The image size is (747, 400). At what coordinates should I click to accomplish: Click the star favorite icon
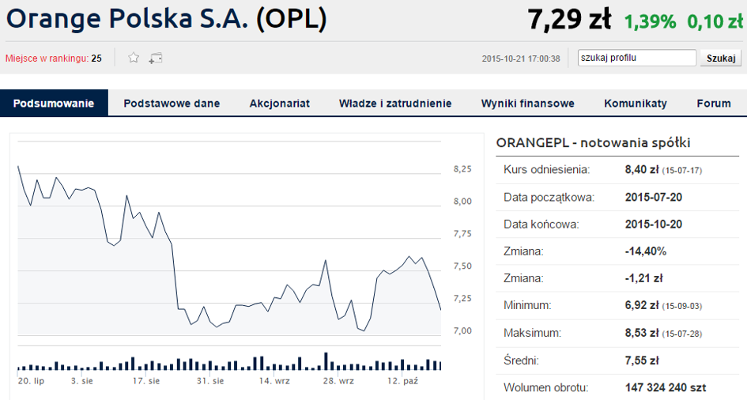tap(134, 58)
